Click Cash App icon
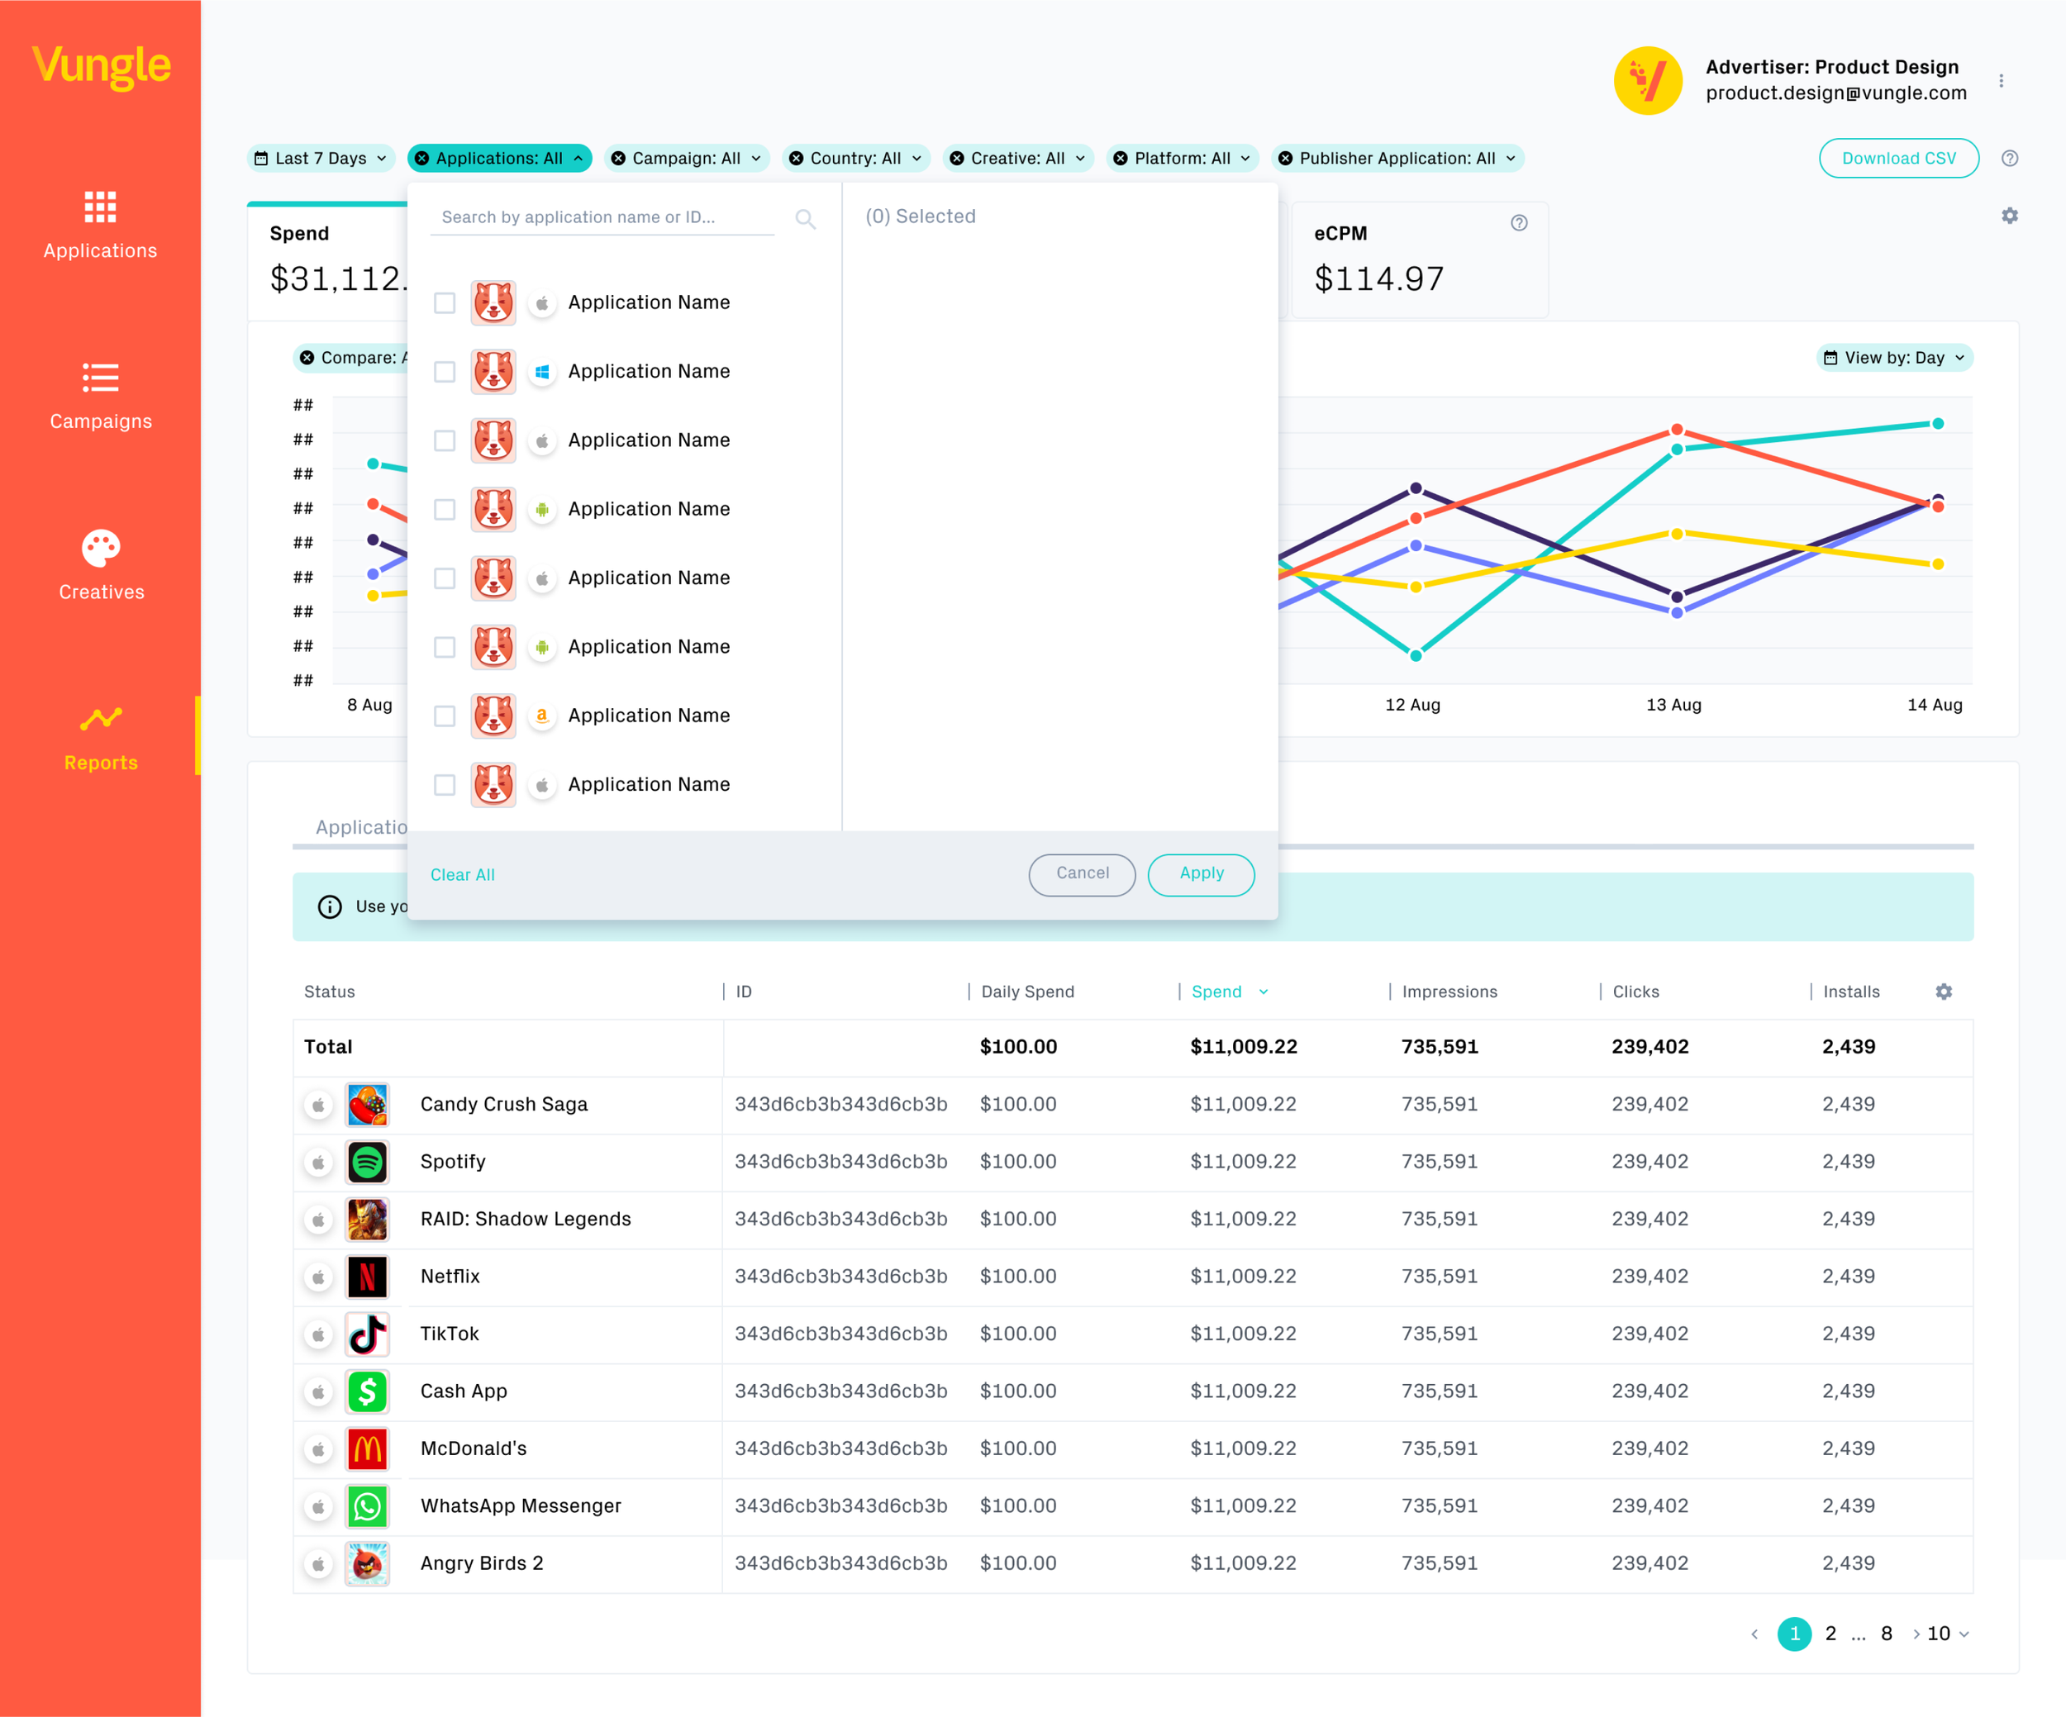 coord(367,1391)
